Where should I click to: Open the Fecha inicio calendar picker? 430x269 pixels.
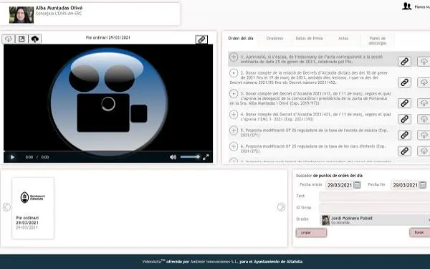(357, 185)
